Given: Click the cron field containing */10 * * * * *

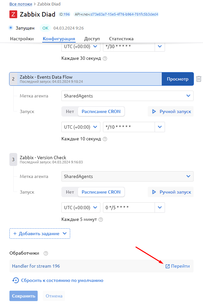Looking at the screenshot, I should click(x=129, y=127).
